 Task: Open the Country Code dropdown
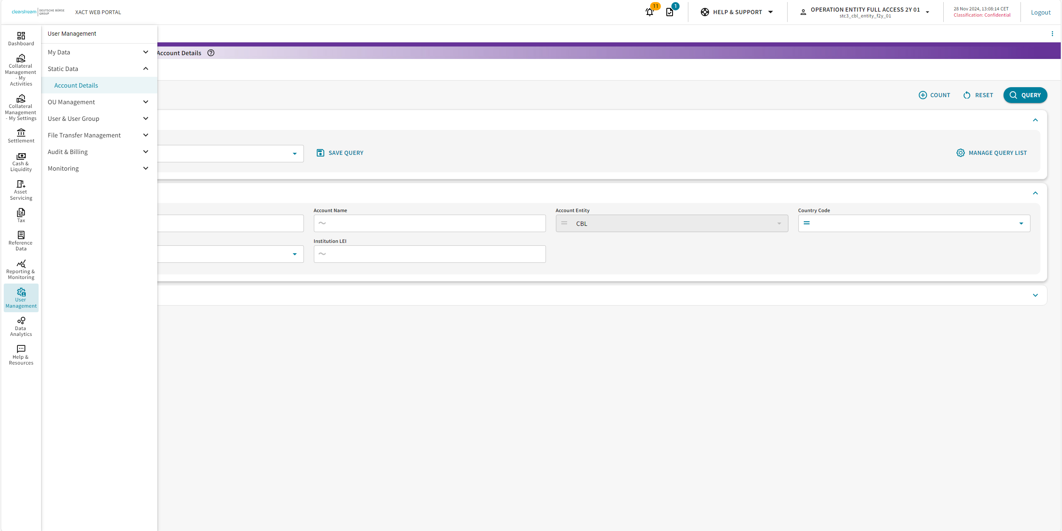point(1021,223)
